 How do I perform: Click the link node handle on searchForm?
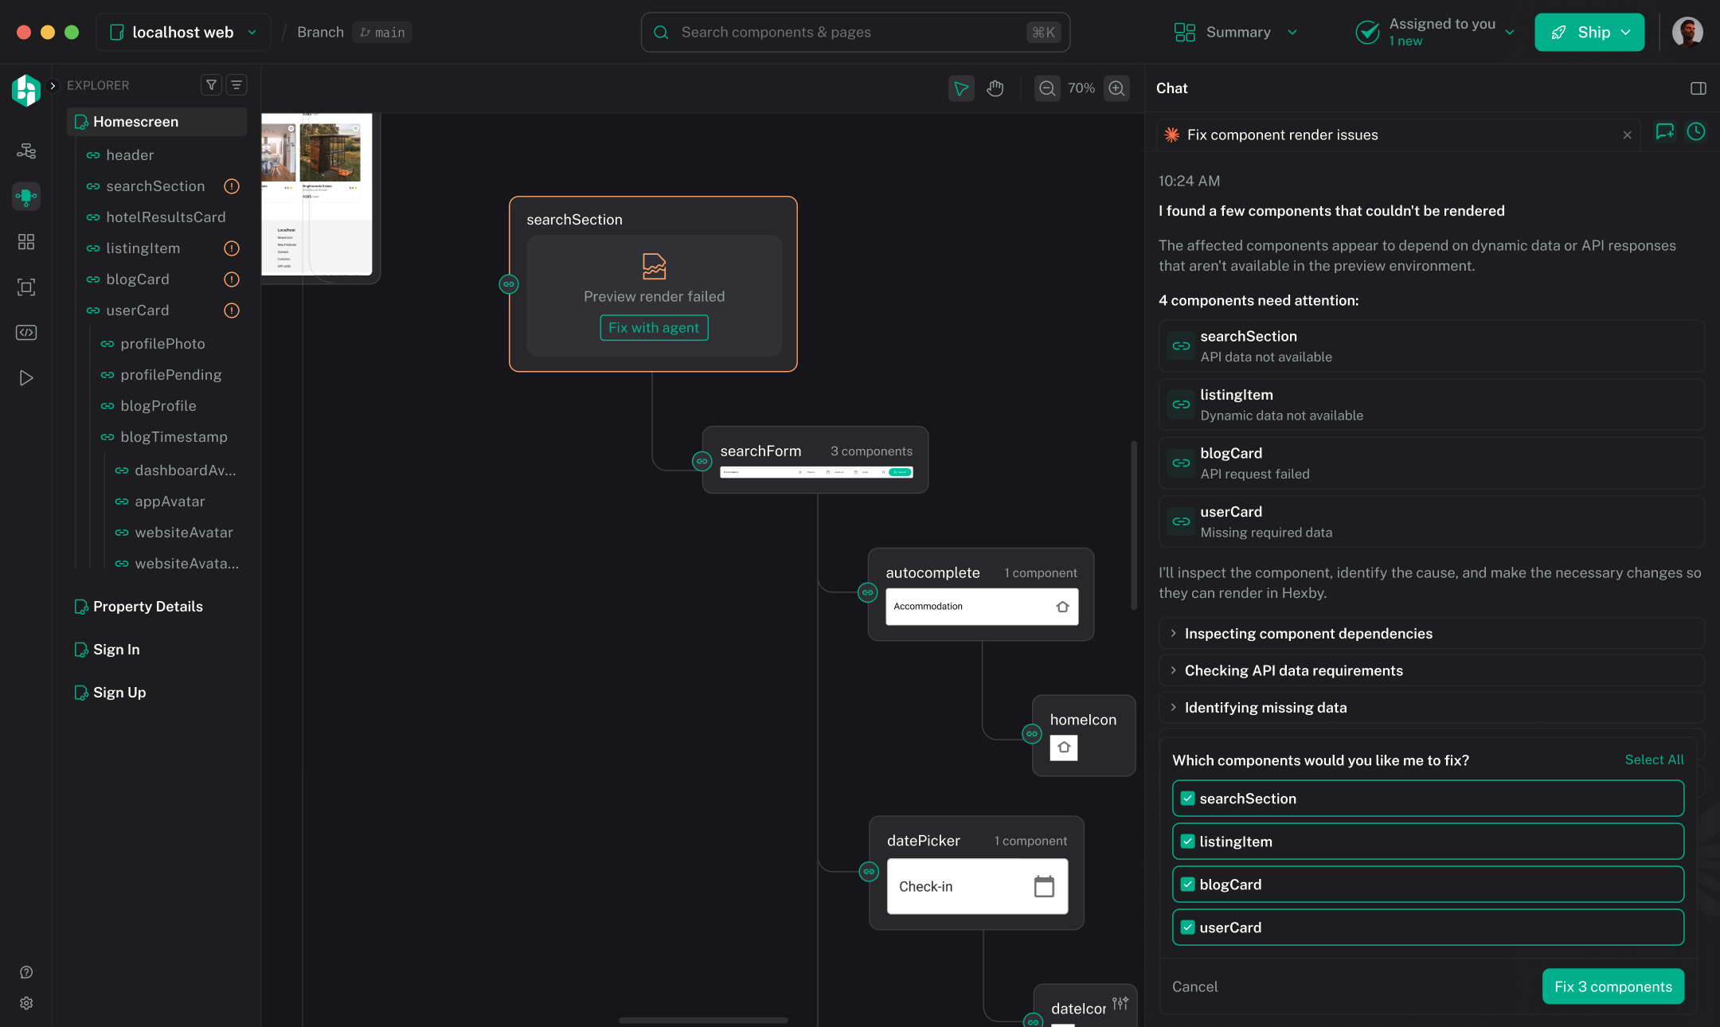click(702, 461)
